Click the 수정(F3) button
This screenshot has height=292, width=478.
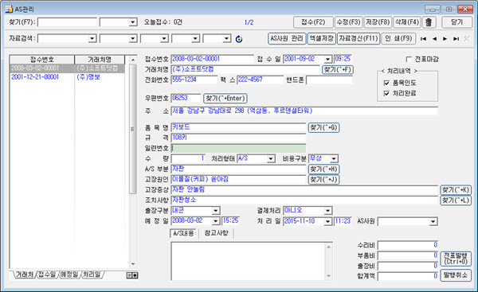349,22
